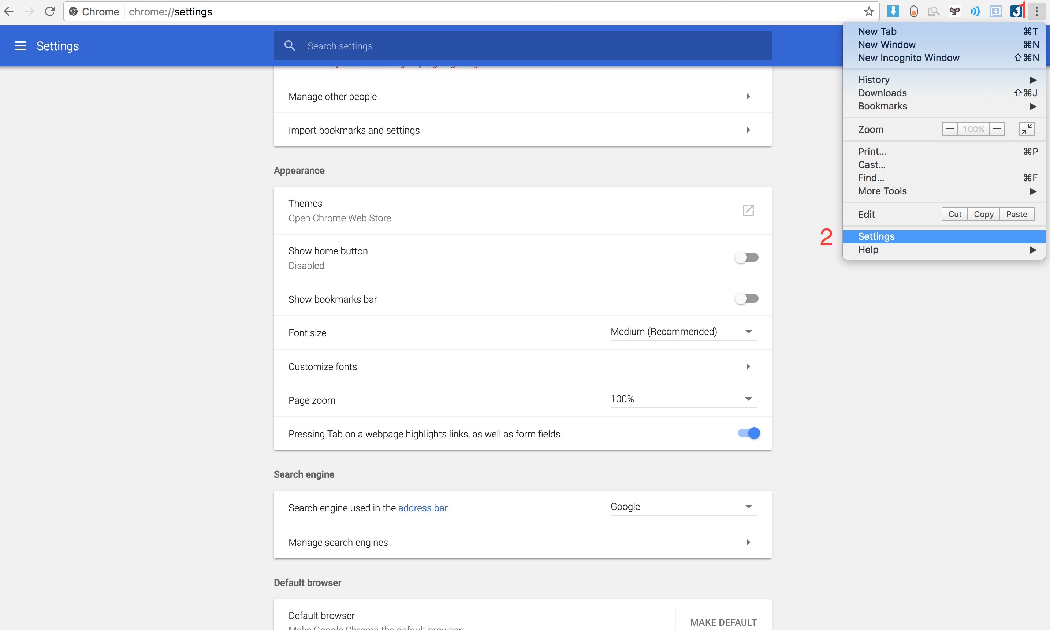Select Settings in the Chrome menu
The width and height of the screenshot is (1050, 630).
(x=876, y=236)
